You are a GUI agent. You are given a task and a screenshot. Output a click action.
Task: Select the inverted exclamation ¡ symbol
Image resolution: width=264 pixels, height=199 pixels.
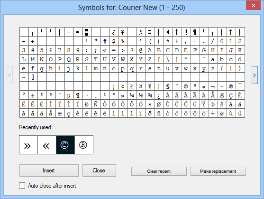point(114,86)
